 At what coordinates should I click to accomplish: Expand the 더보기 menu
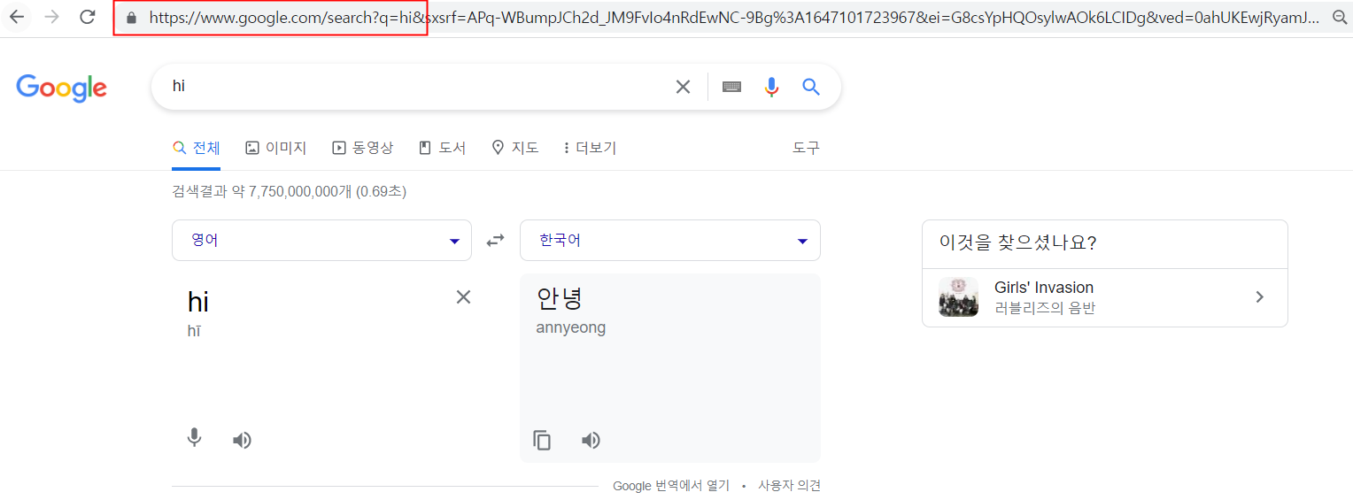(x=590, y=148)
